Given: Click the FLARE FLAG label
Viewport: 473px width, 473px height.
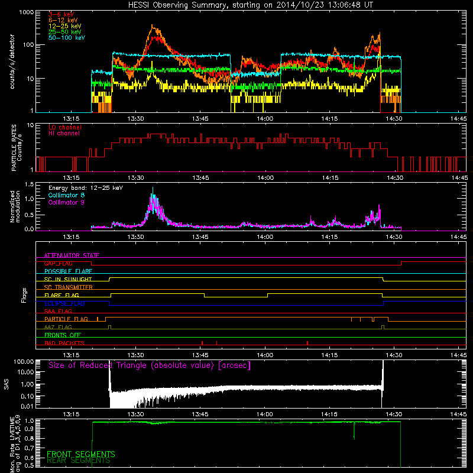Looking at the screenshot, I should (61, 295).
